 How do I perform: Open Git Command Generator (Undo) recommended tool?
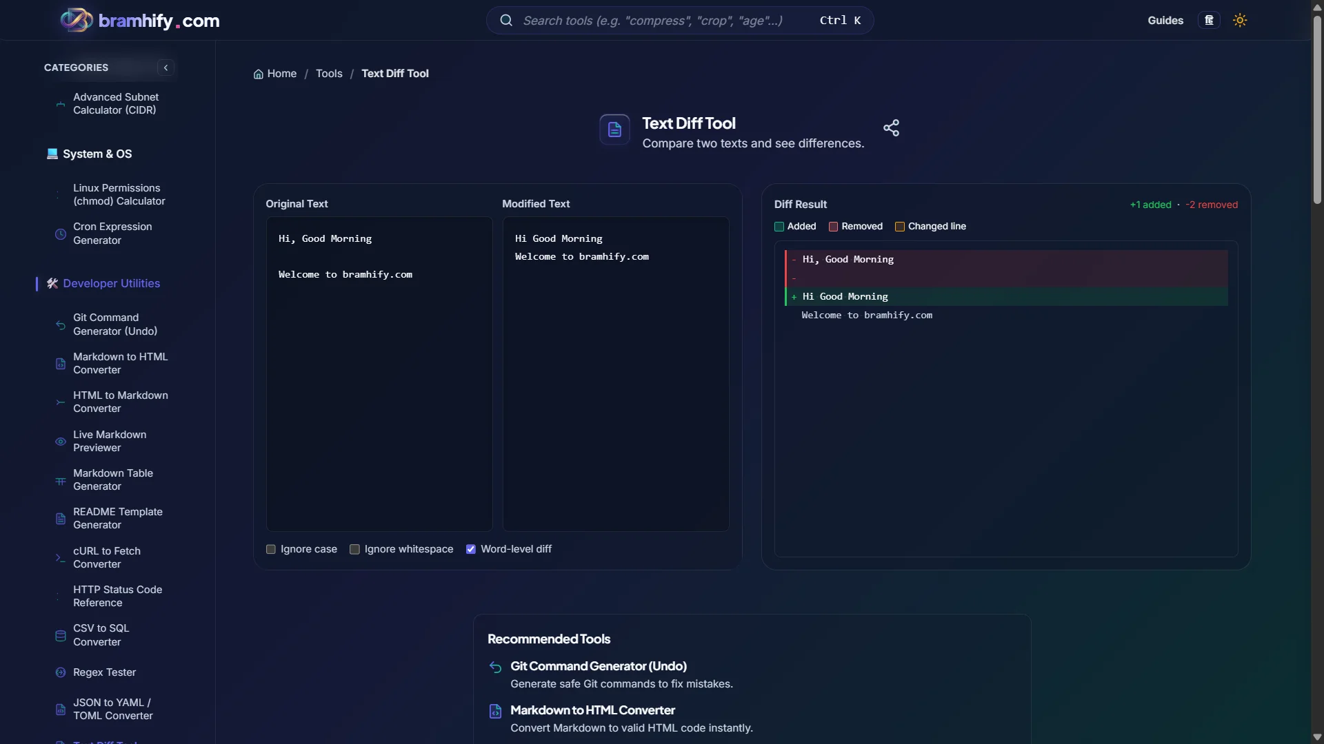(599, 666)
